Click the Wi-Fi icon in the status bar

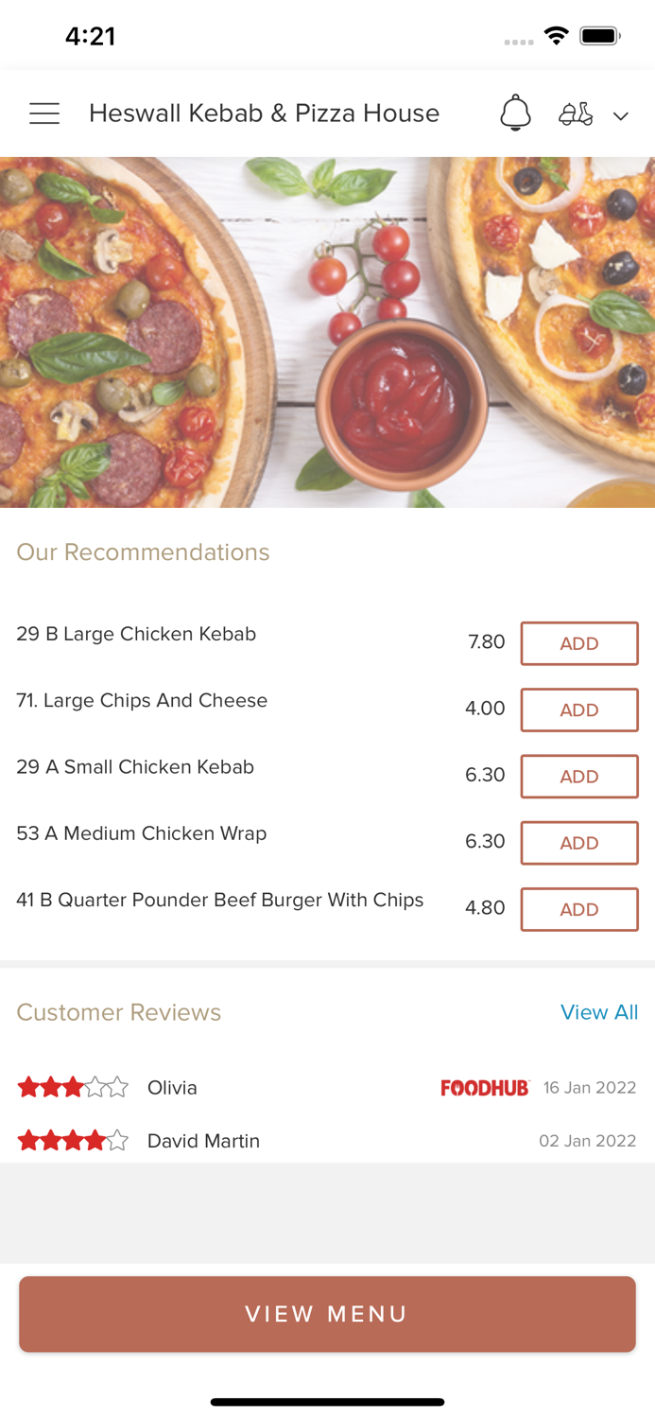(x=556, y=34)
